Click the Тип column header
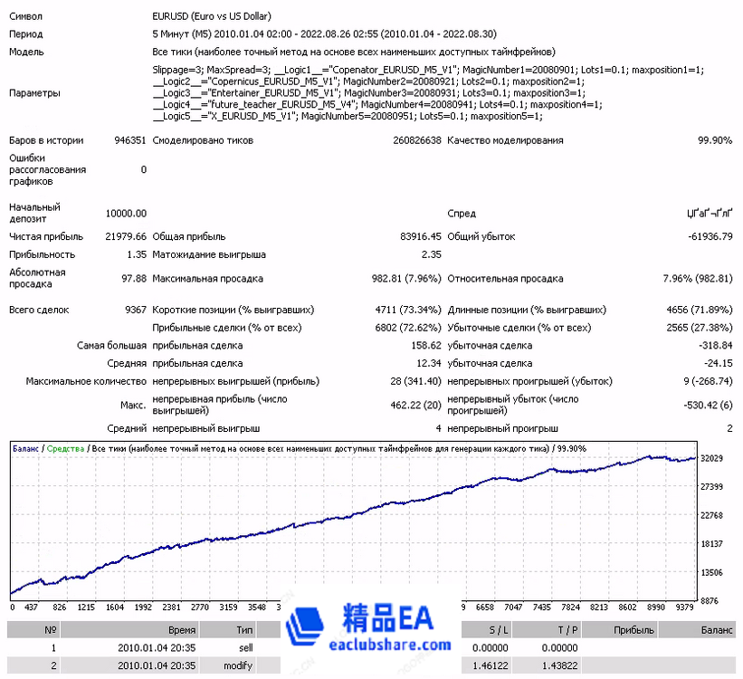This screenshot has height=679, width=743. [244, 630]
